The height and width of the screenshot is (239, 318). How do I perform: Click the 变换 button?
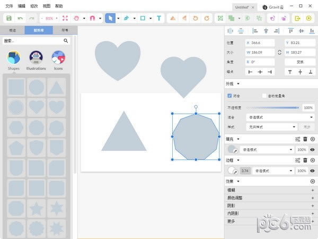pyautogui.click(x=300, y=62)
